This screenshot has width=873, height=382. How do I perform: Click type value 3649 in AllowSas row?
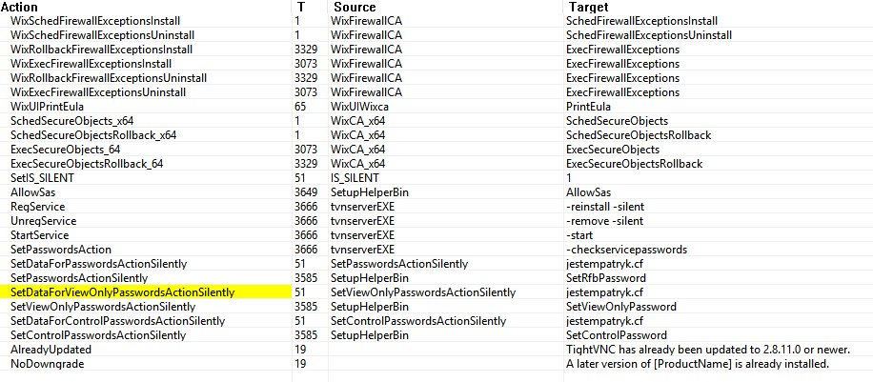point(306,192)
